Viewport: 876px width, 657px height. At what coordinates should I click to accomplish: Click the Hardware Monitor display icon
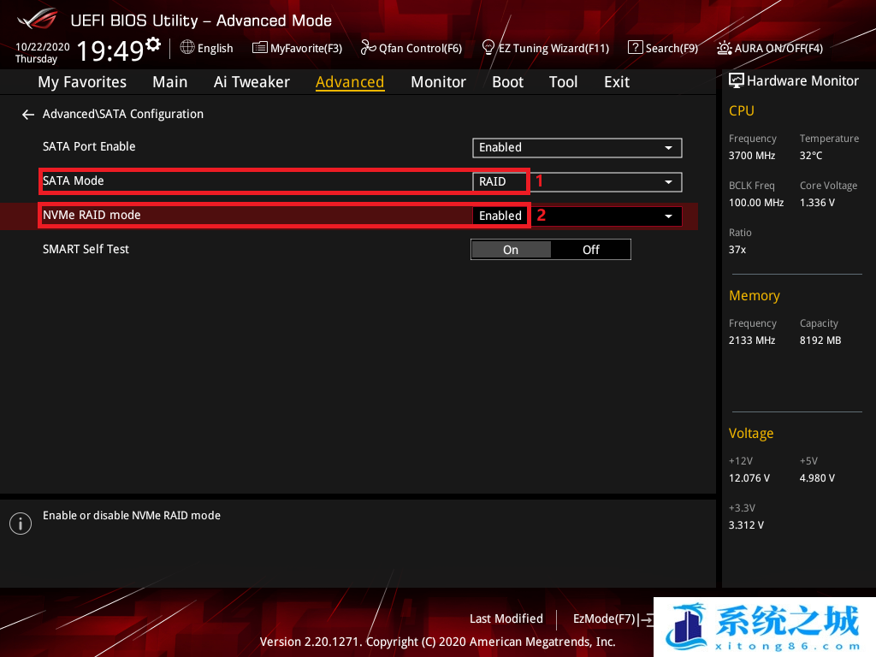pyautogui.click(x=737, y=81)
